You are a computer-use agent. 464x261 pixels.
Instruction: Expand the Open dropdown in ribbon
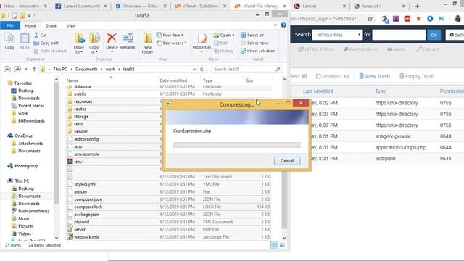[224, 35]
